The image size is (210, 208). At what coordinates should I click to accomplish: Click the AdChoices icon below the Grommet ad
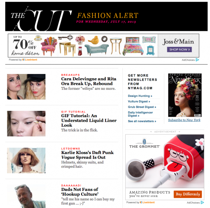click(202, 202)
